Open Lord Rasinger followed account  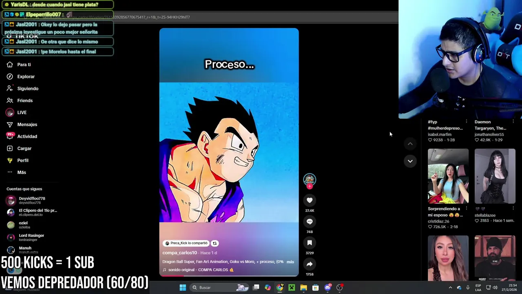coord(25,237)
